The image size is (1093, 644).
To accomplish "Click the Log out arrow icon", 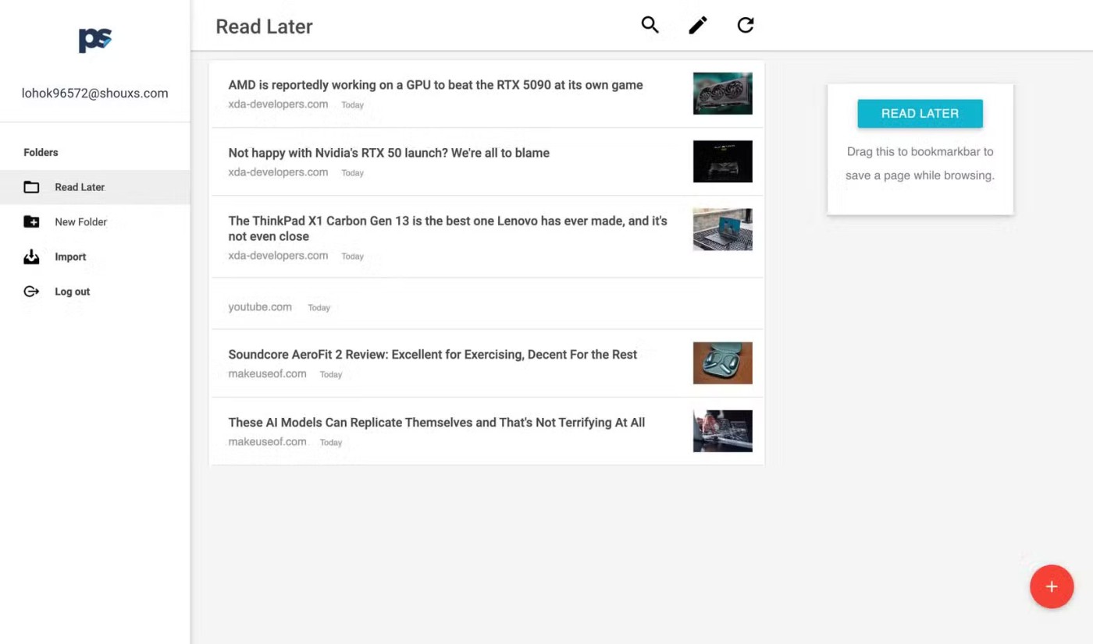I will point(31,292).
